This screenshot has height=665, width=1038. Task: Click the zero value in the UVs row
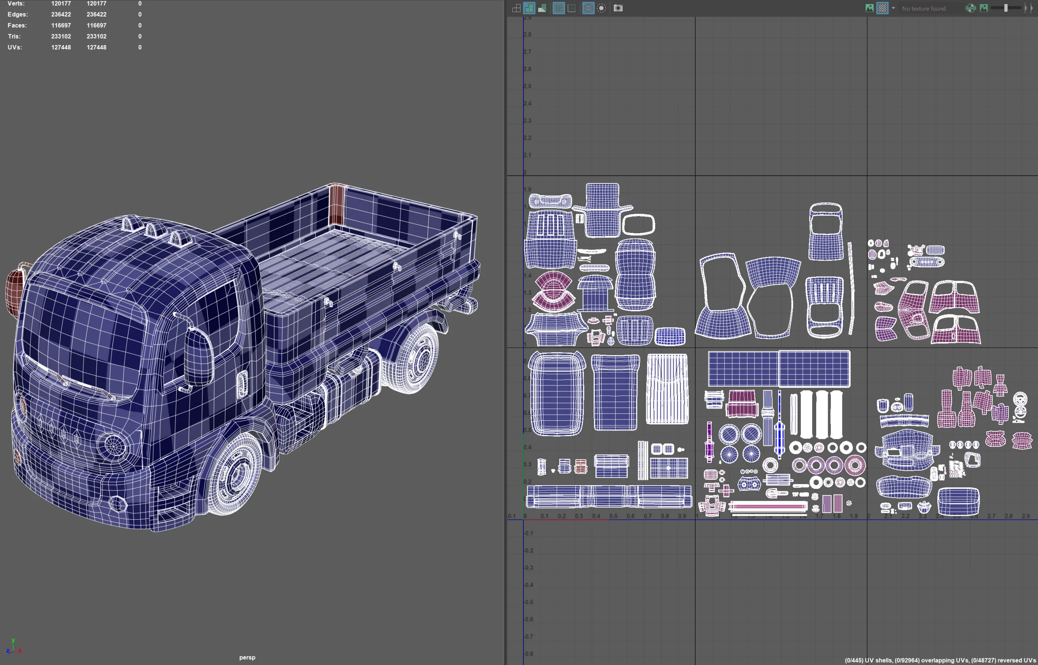click(x=140, y=47)
